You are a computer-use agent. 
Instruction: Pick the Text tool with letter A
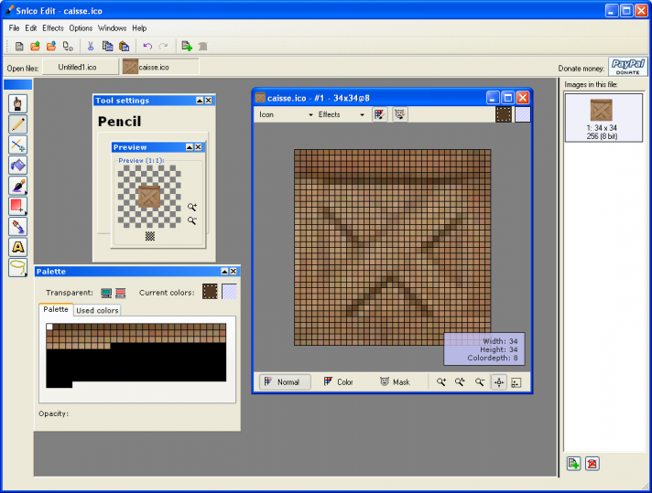pos(17,246)
